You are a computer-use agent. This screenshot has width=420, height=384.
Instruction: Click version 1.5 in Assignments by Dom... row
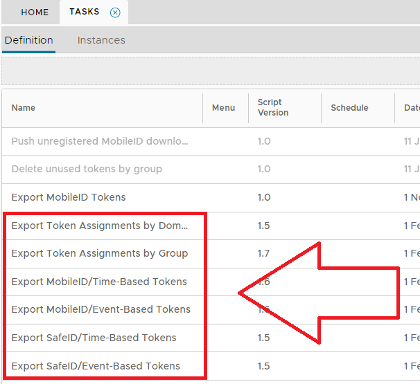(263, 226)
